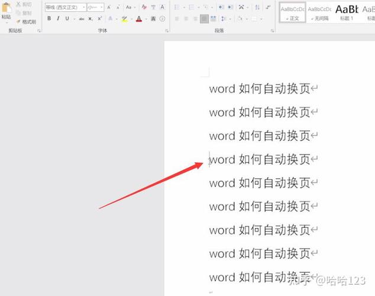375x296 pixels.
Task: Click inside the font name box
Action: click(x=63, y=7)
